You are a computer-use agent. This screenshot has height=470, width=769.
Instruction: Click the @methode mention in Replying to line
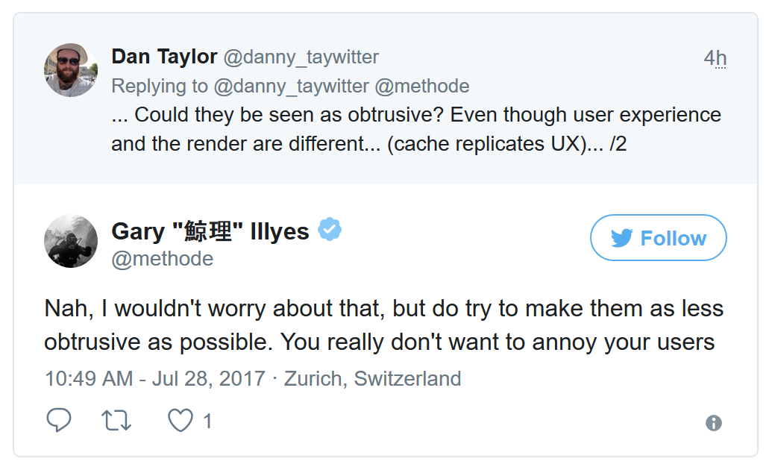point(421,86)
